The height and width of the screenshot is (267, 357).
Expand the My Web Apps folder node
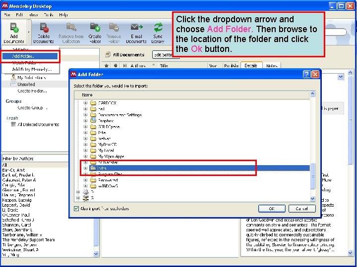tap(85, 156)
